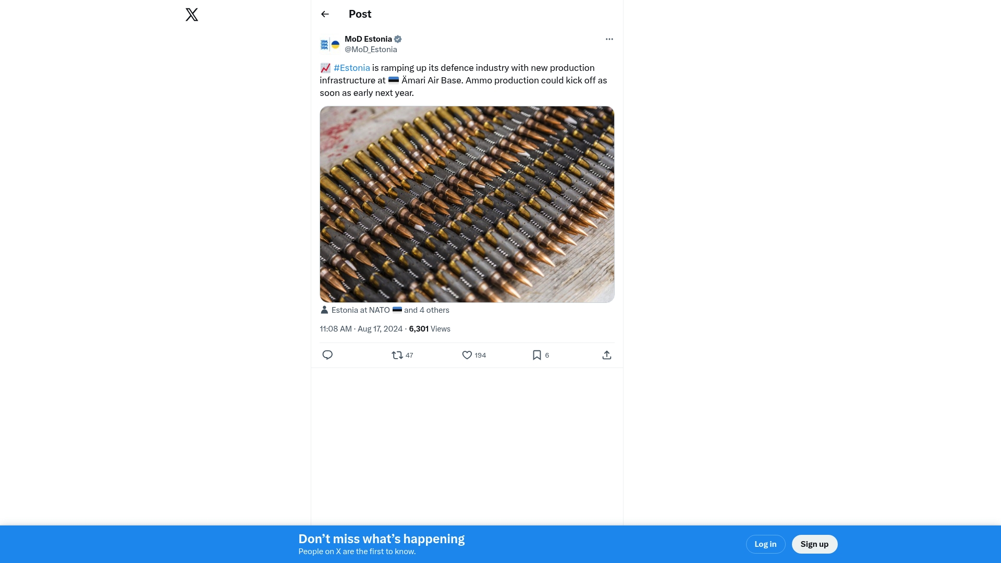This screenshot has width=1001, height=563.
Task: Click the Log in button
Action: point(765,544)
